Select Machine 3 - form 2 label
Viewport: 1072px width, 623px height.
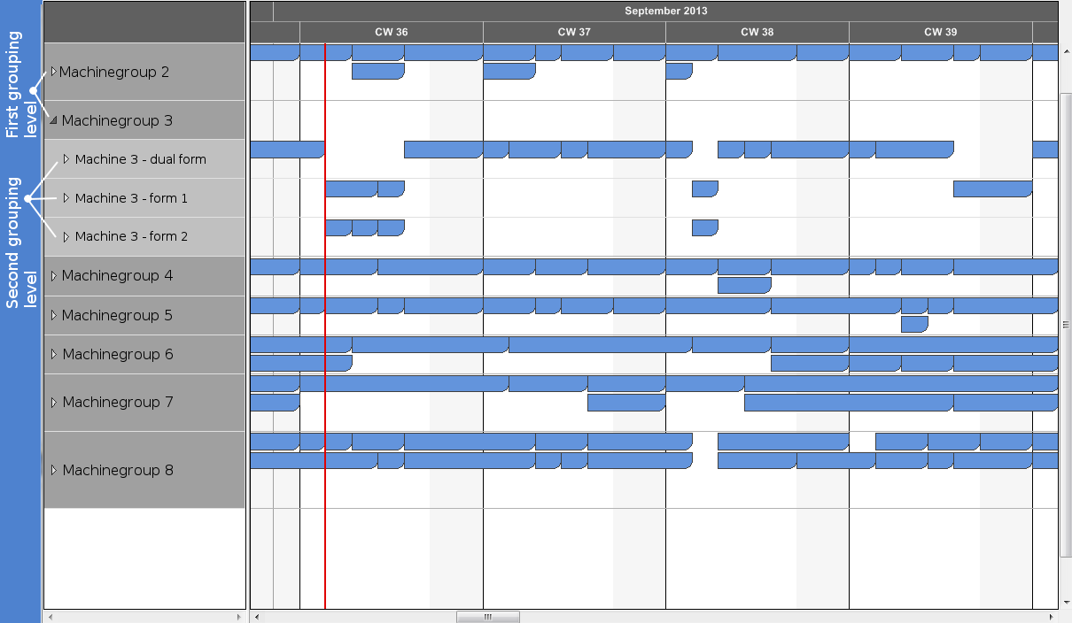point(131,236)
